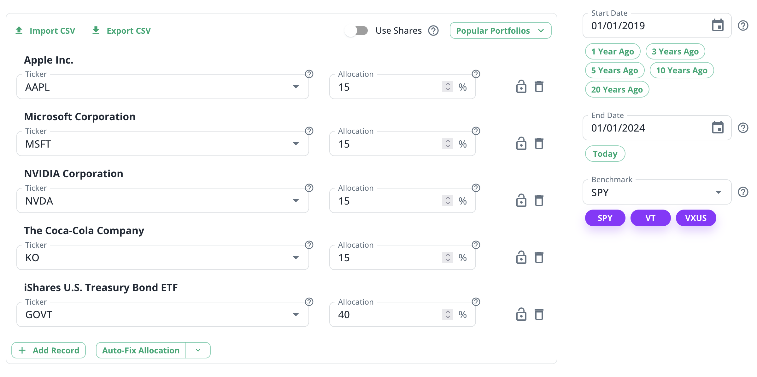
Task: Delete the AAPL record
Action: (x=539, y=87)
